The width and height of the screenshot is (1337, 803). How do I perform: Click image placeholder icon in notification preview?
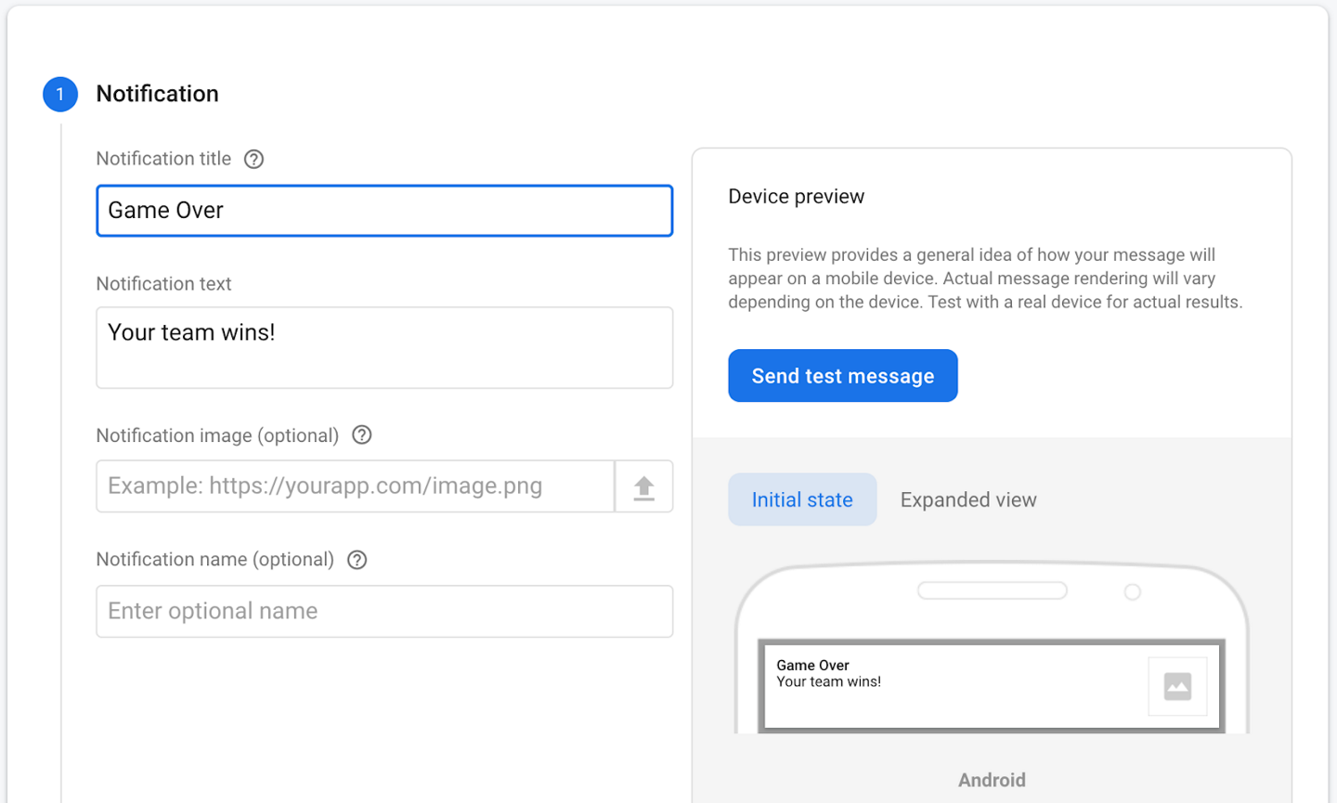1177,687
